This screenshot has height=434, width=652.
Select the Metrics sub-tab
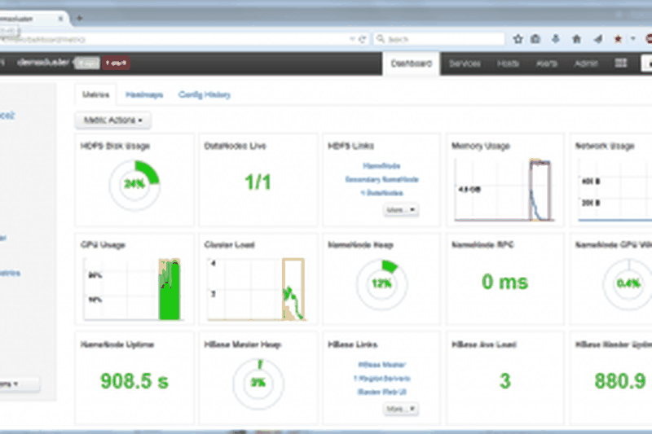[95, 94]
